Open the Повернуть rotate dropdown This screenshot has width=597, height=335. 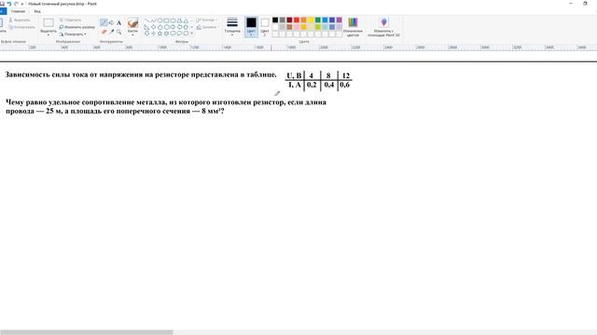73,34
